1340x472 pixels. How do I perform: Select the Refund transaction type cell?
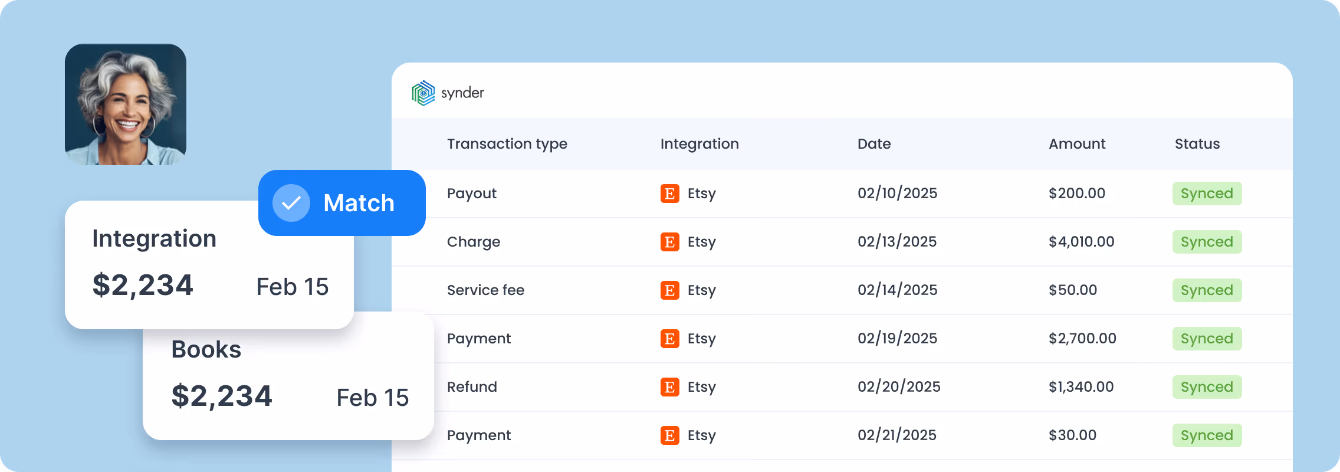pos(472,387)
